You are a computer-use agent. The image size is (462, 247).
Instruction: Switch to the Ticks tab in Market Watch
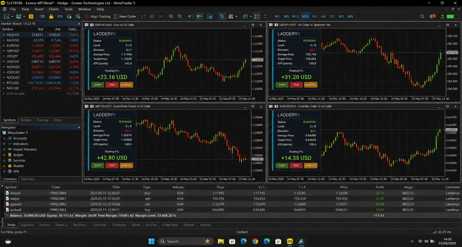pos(57,120)
